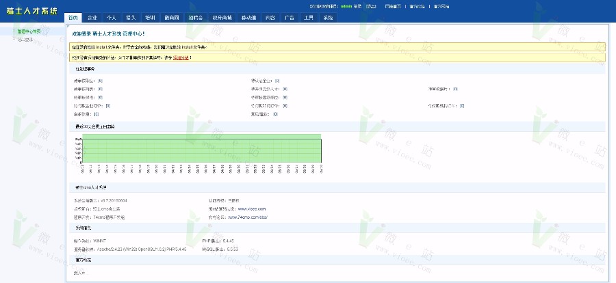Click the 退出 logout link
The height and width of the screenshot is (283, 616).
(371, 6)
